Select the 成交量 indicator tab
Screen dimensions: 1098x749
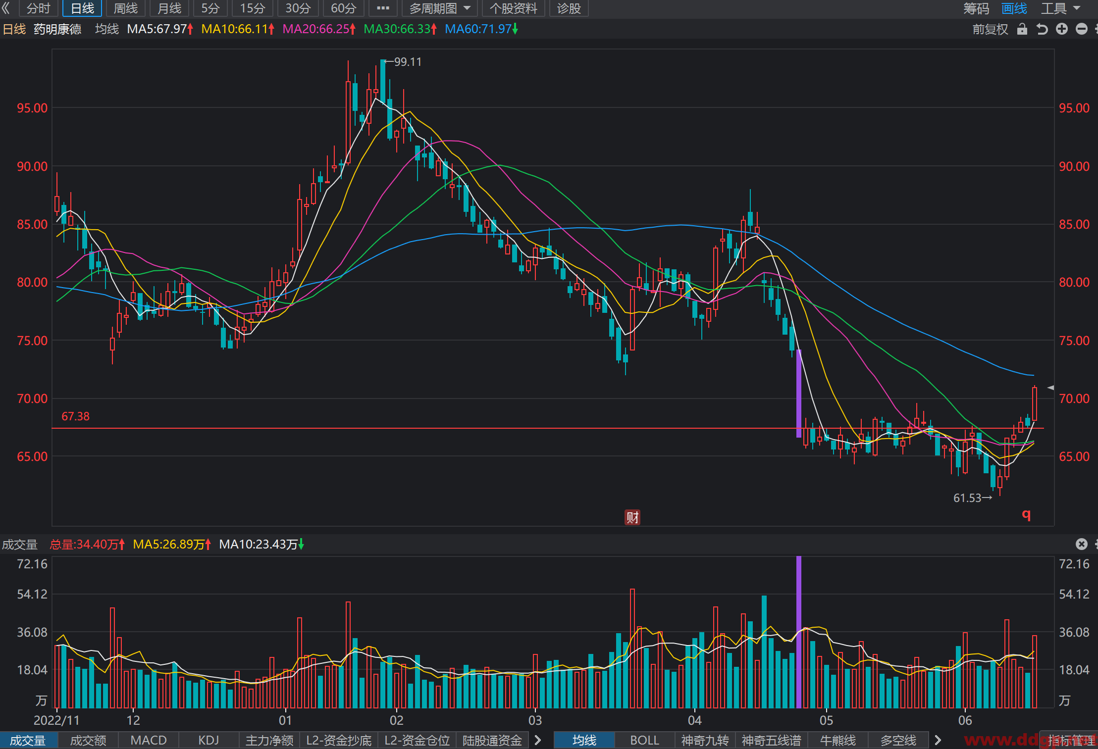28,741
